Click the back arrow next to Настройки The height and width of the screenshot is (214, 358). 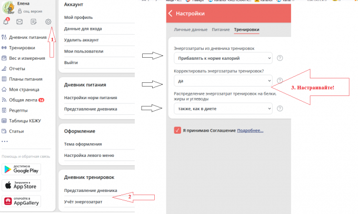pos(170,13)
